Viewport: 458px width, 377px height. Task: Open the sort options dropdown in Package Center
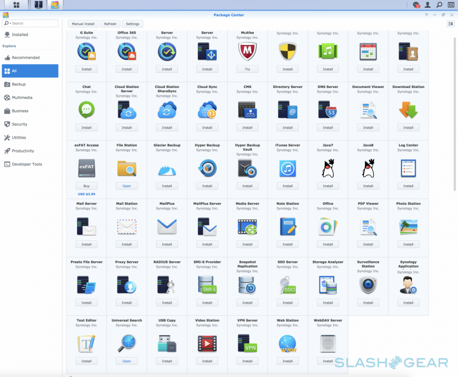pos(451,24)
